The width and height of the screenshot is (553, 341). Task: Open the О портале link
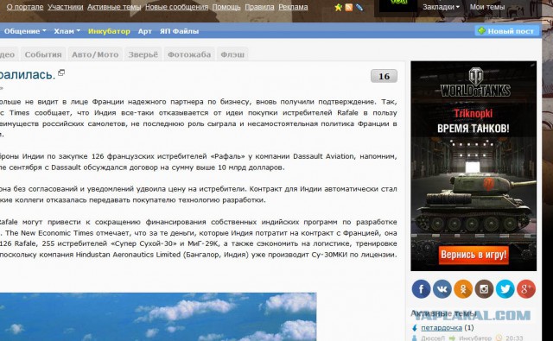click(x=25, y=7)
